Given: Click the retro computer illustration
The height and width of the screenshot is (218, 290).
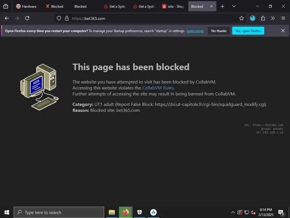Looking at the screenshot, I should coord(39,87).
